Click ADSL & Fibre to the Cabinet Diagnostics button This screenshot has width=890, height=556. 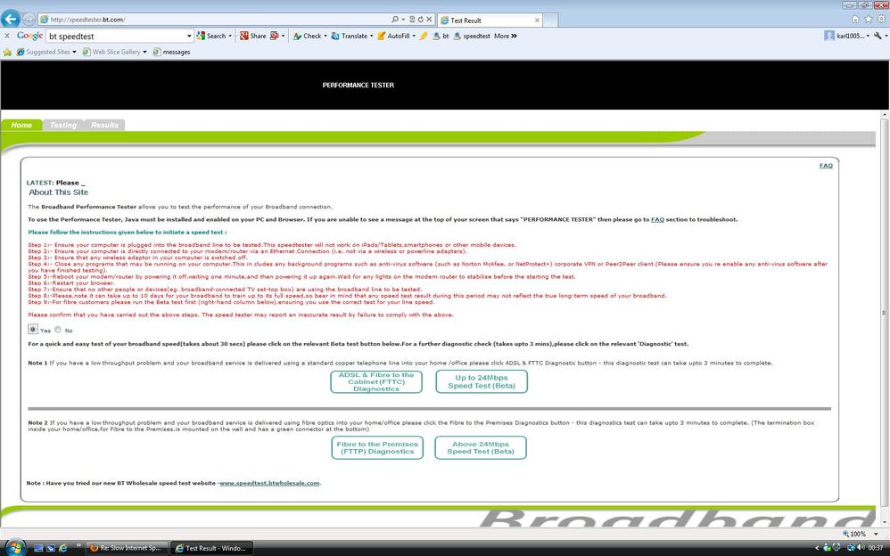pos(376,382)
